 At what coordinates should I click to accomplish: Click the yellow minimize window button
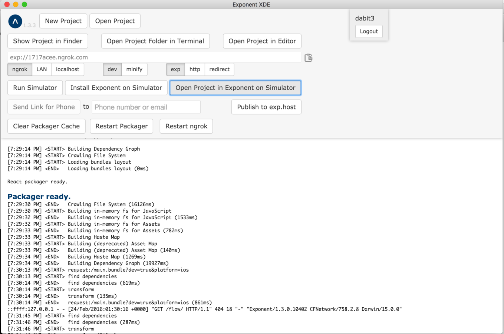coord(16,4)
